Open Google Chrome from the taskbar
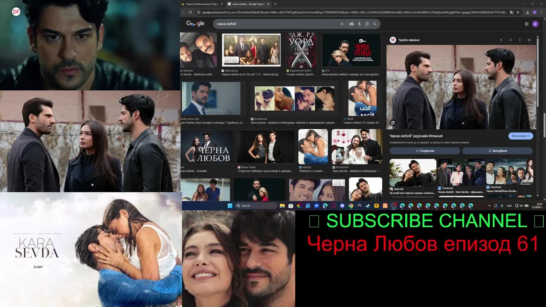 [351, 206]
